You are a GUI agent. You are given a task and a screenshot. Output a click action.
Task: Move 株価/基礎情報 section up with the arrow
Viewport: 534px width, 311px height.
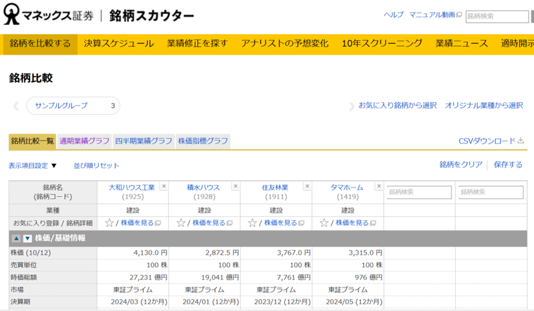[x=16, y=238]
